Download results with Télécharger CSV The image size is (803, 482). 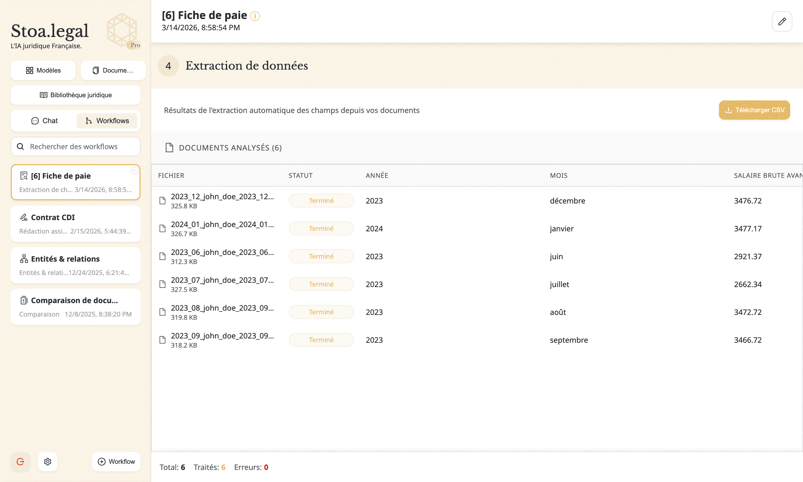tap(754, 110)
